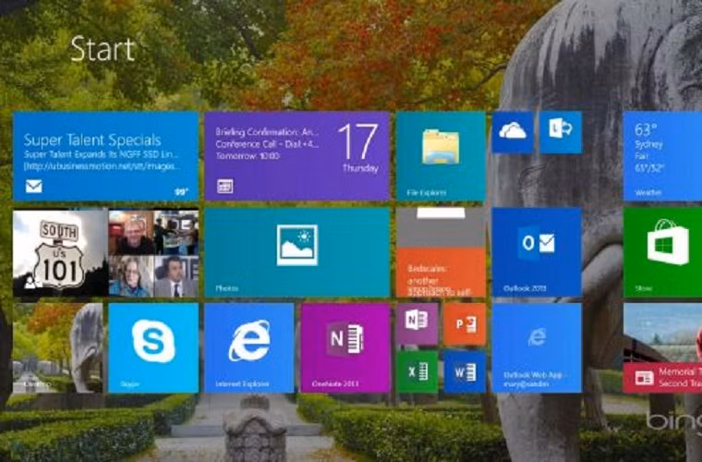Screen dimensions: 702x462
Task: Launch Skype tile
Action: 153,347
